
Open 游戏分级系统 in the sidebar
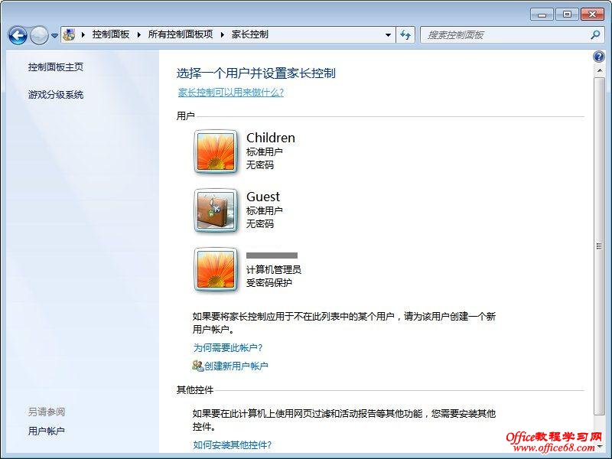56,94
